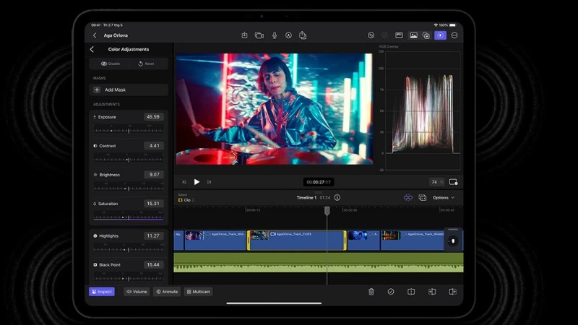
Task: Reset the color adjustments
Action: pos(147,64)
